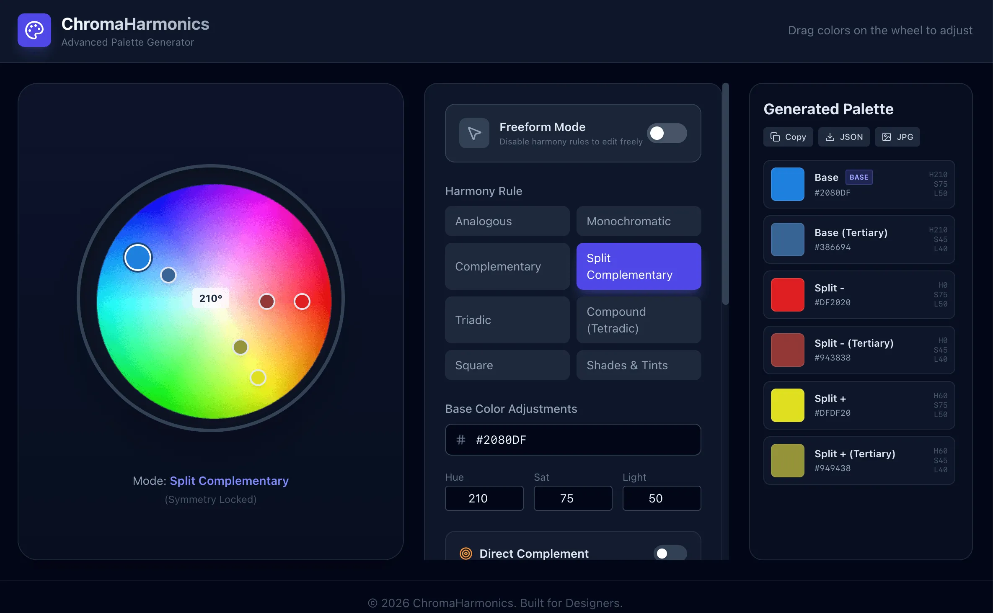This screenshot has width=993, height=613.
Task: Click the Sat value field
Action: pyautogui.click(x=573, y=498)
